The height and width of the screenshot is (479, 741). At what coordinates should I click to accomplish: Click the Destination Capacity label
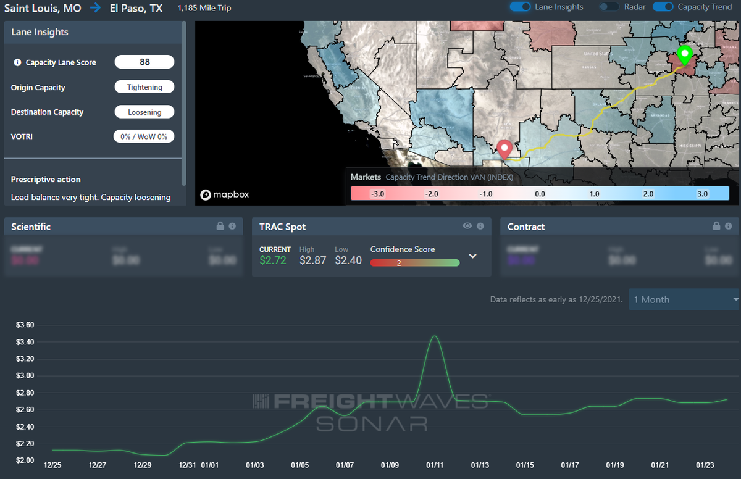47,112
